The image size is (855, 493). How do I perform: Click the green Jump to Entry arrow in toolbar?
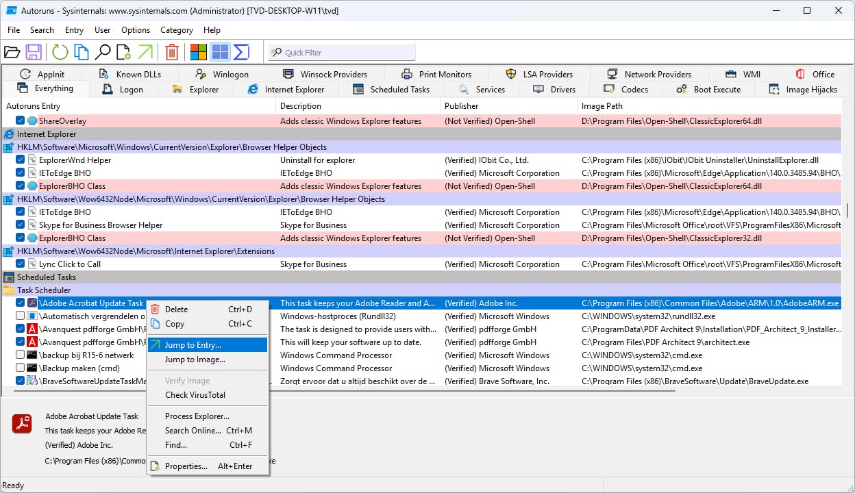[x=145, y=52]
